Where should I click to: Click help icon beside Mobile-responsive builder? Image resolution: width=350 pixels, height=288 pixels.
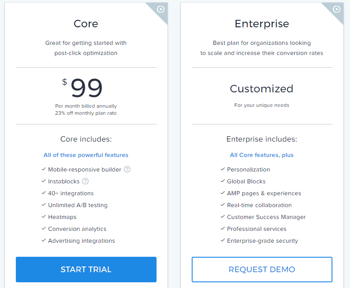127,169
